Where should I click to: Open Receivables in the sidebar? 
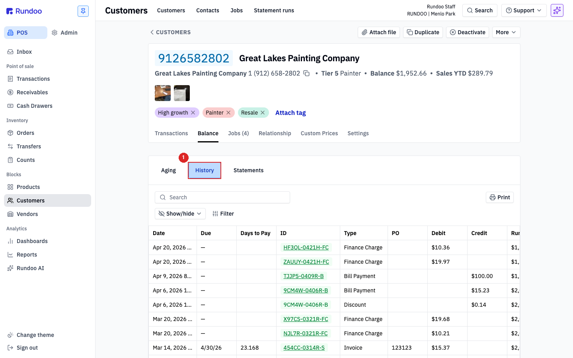(48, 92)
